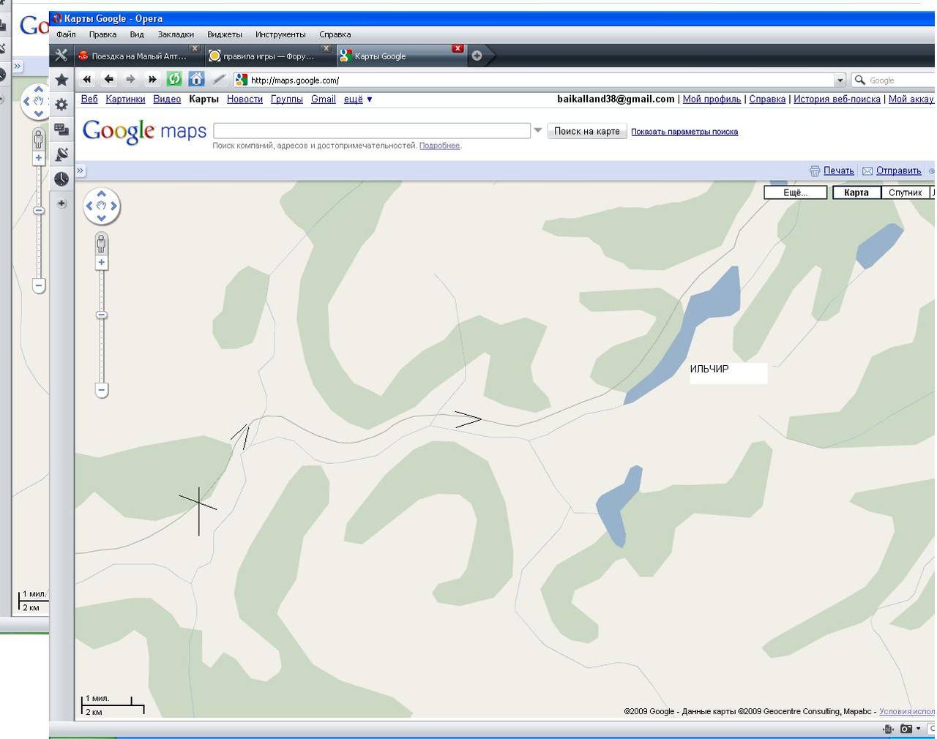Open the Bookmarks star panel
The image size is (937, 739).
61,80
